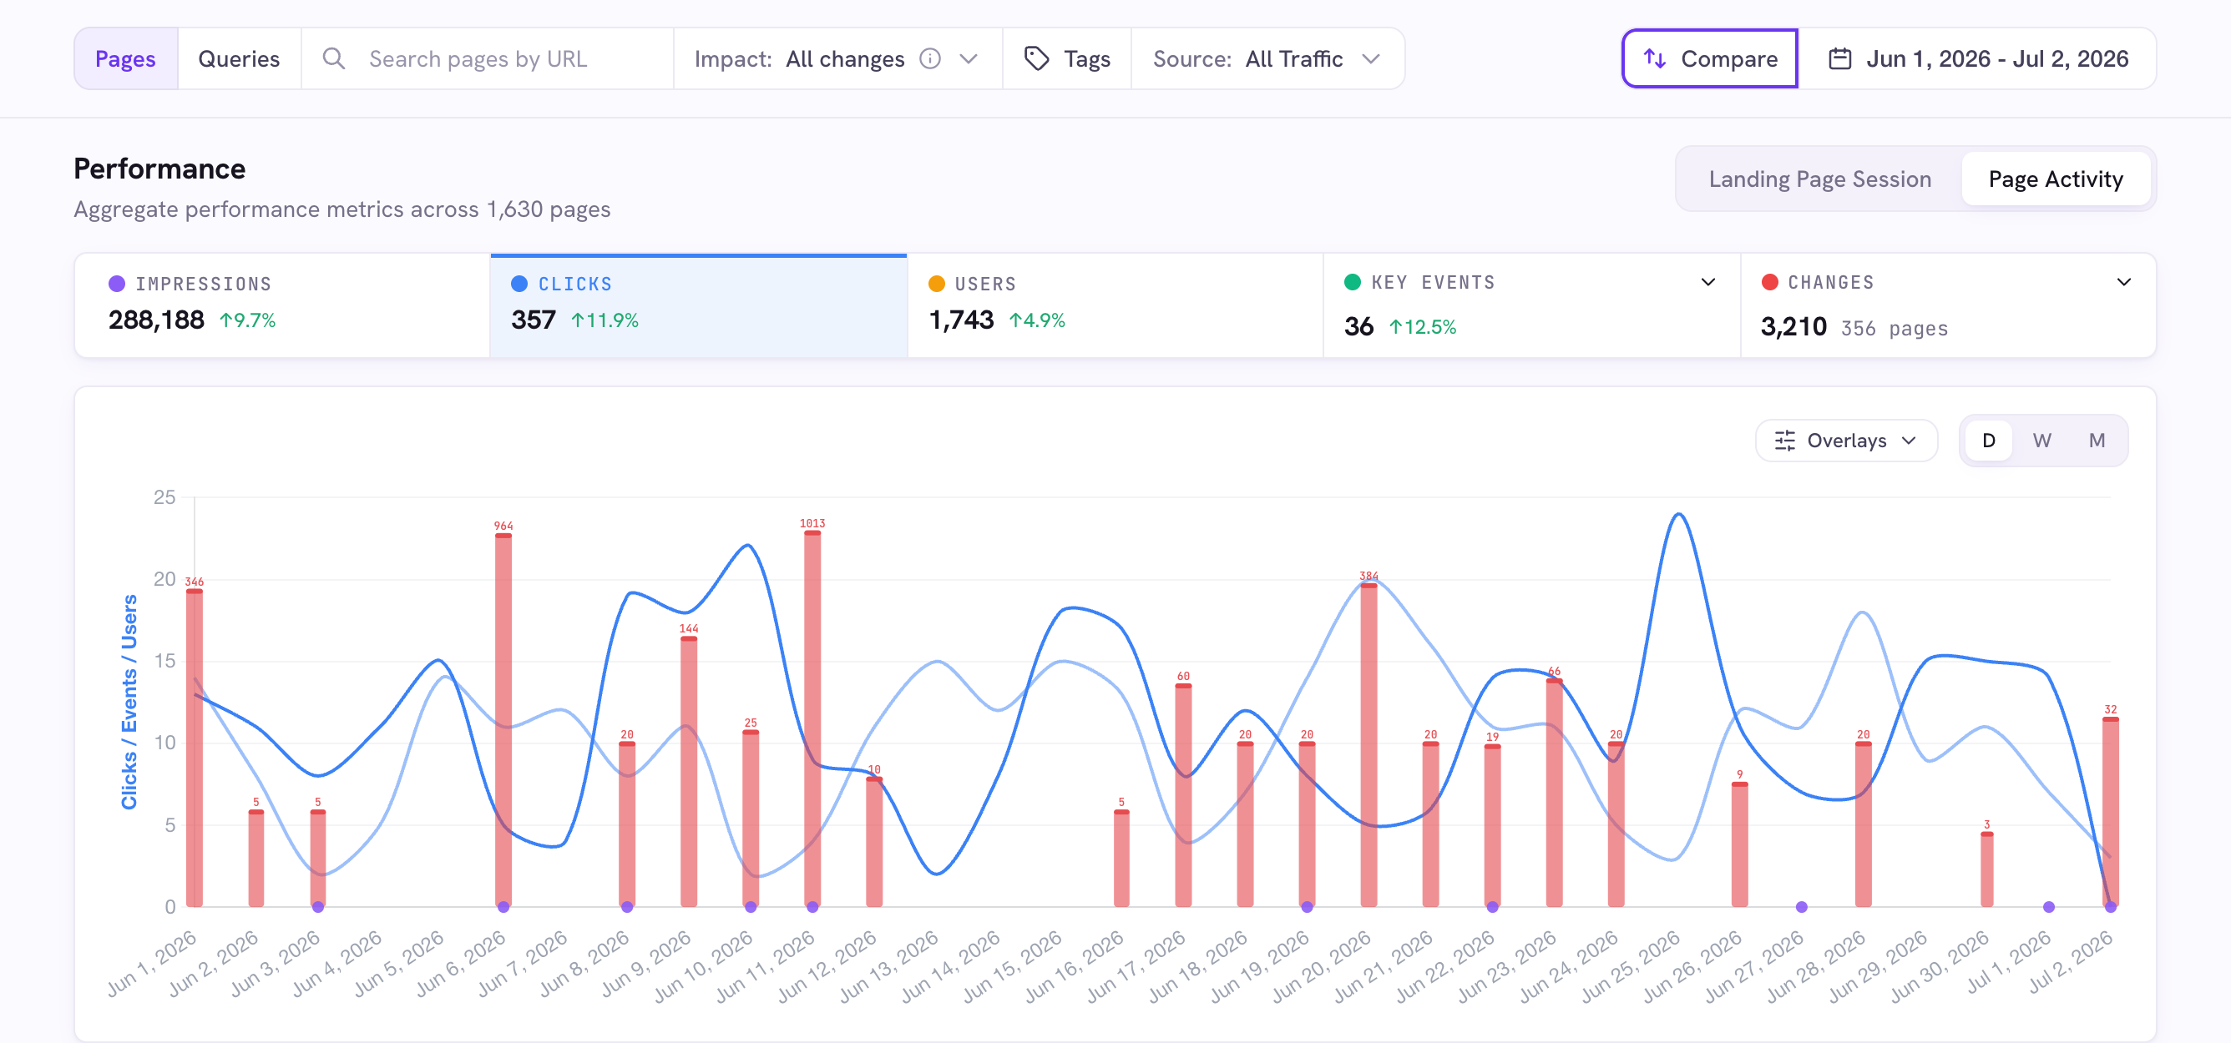2231x1043 pixels.
Task: Select the Clicks metric card
Action: click(x=698, y=305)
